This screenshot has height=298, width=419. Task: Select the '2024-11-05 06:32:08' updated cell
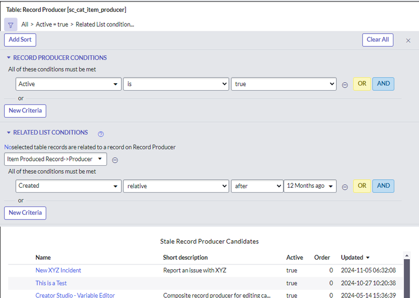point(368,270)
